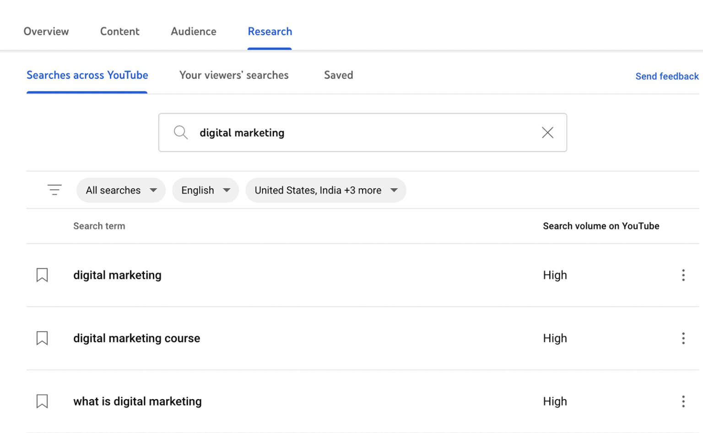Screen dimensions: 703x433
Task: Go to 'Your viewers' searches' tab
Action: [234, 75]
